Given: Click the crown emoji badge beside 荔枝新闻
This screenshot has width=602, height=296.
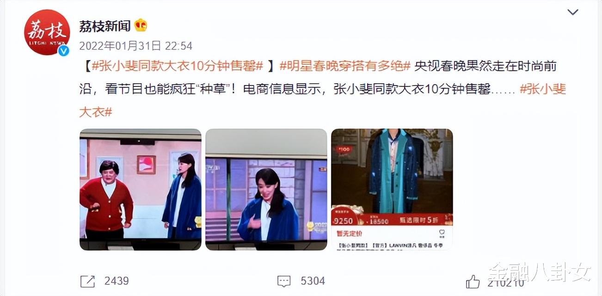Looking at the screenshot, I should (141, 25).
